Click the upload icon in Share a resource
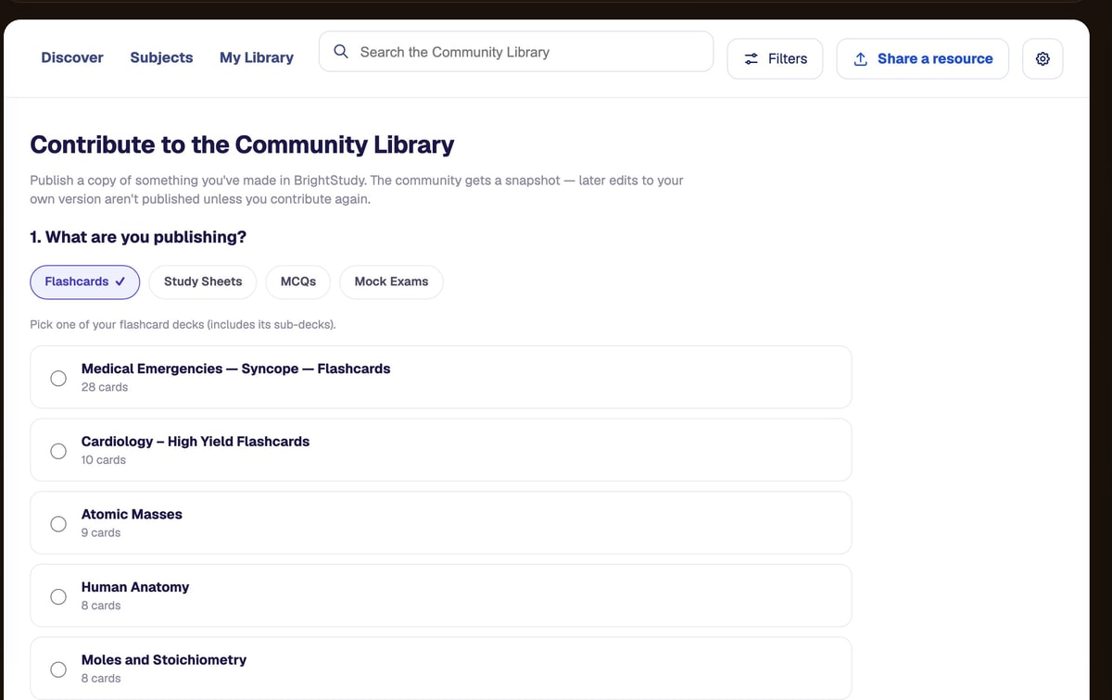The height and width of the screenshot is (700, 1112). (860, 58)
